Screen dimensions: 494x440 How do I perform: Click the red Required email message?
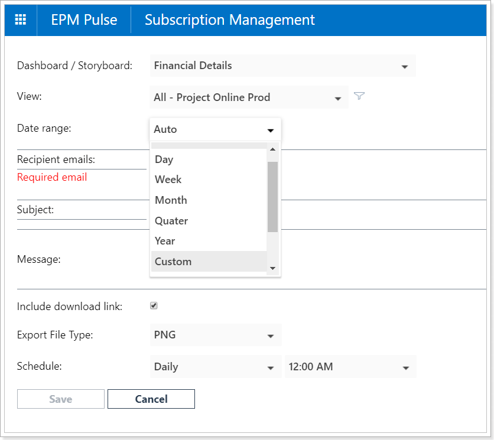(x=52, y=177)
